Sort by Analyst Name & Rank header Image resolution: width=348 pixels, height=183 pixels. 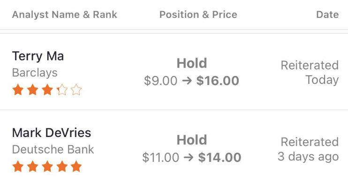(65, 15)
